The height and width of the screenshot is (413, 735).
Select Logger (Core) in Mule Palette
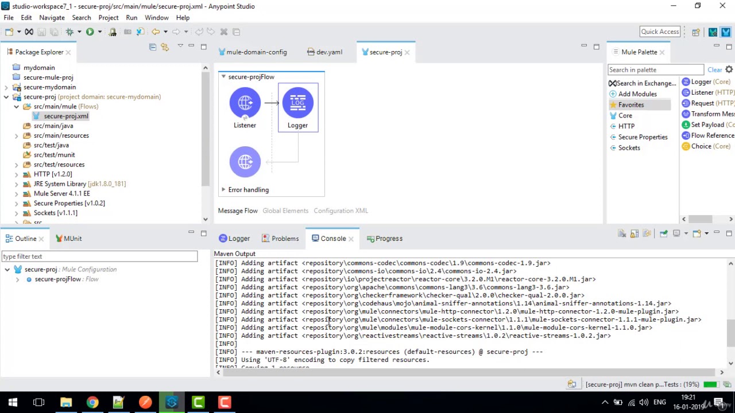(708, 82)
